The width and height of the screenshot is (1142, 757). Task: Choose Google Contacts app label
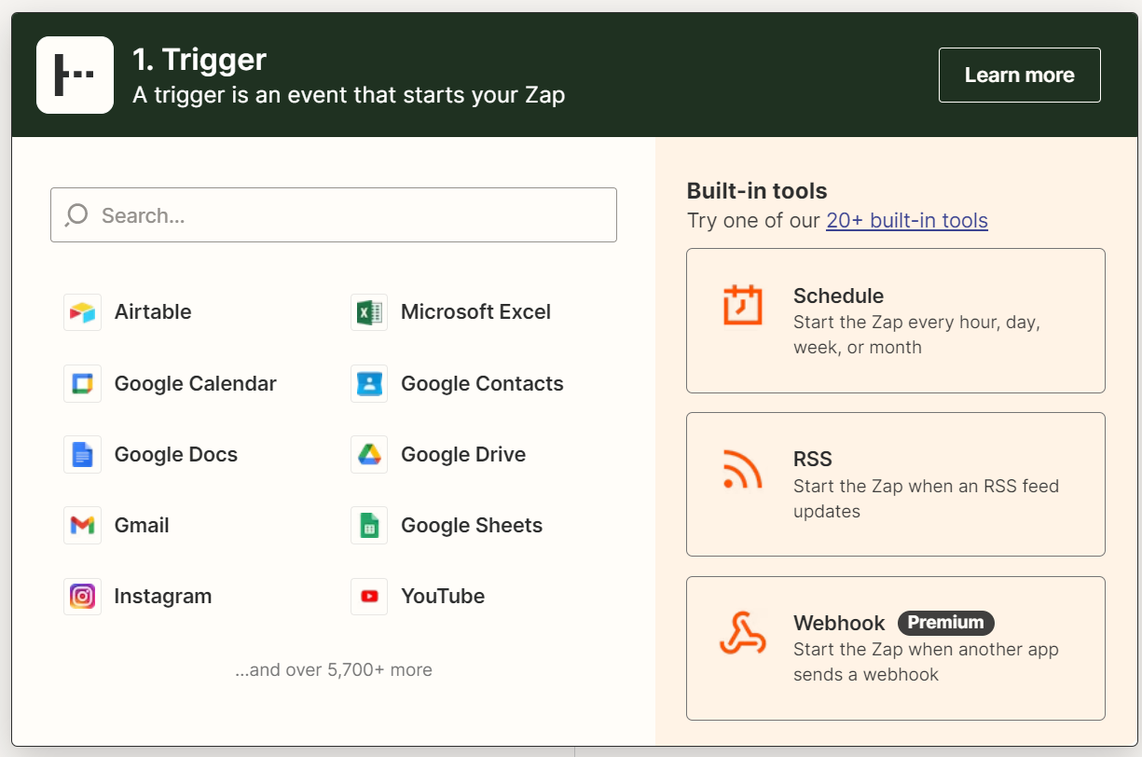pos(483,384)
